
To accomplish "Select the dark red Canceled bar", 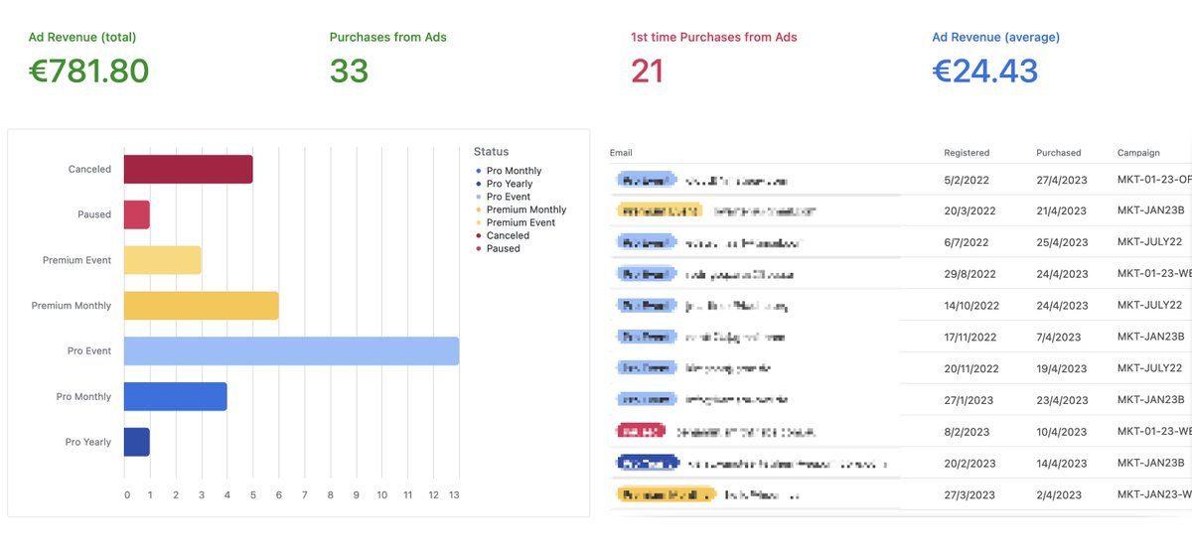I will (x=188, y=169).
